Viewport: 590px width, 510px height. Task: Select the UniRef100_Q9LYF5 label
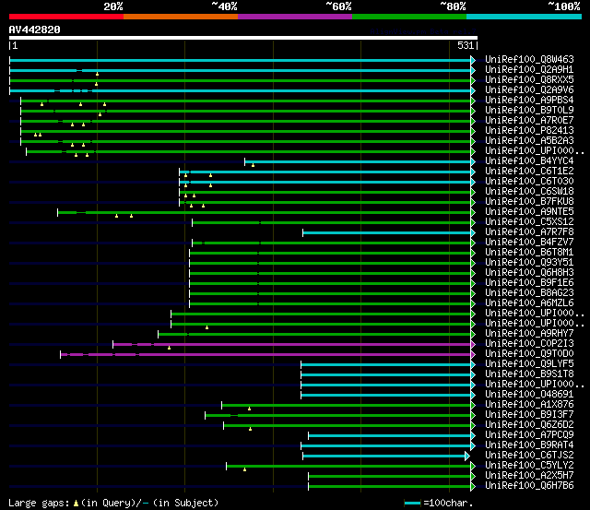coord(529,364)
